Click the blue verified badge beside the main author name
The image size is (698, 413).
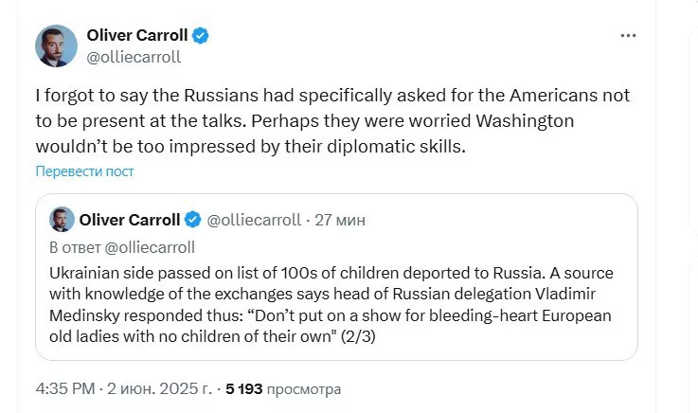[201, 36]
